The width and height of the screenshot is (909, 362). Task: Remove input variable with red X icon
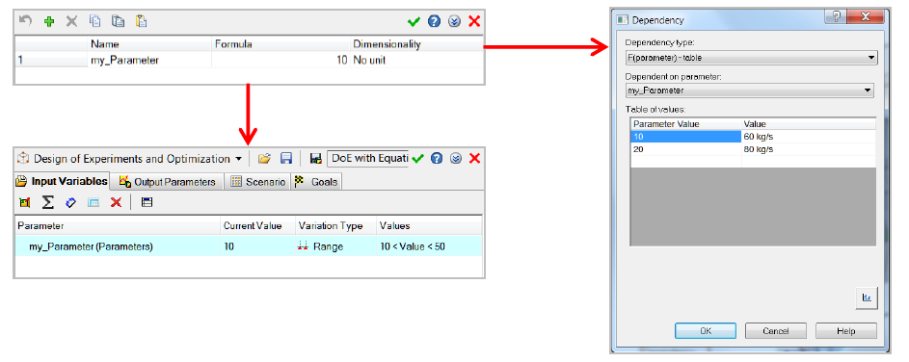pos(116,202)
